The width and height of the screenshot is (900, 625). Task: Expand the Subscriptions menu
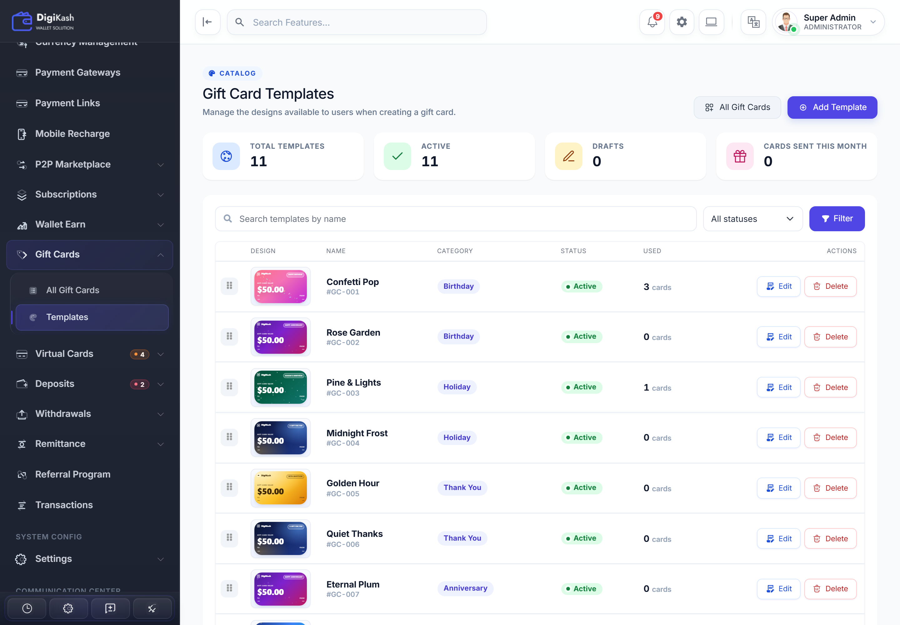click(x=161, y=195)
